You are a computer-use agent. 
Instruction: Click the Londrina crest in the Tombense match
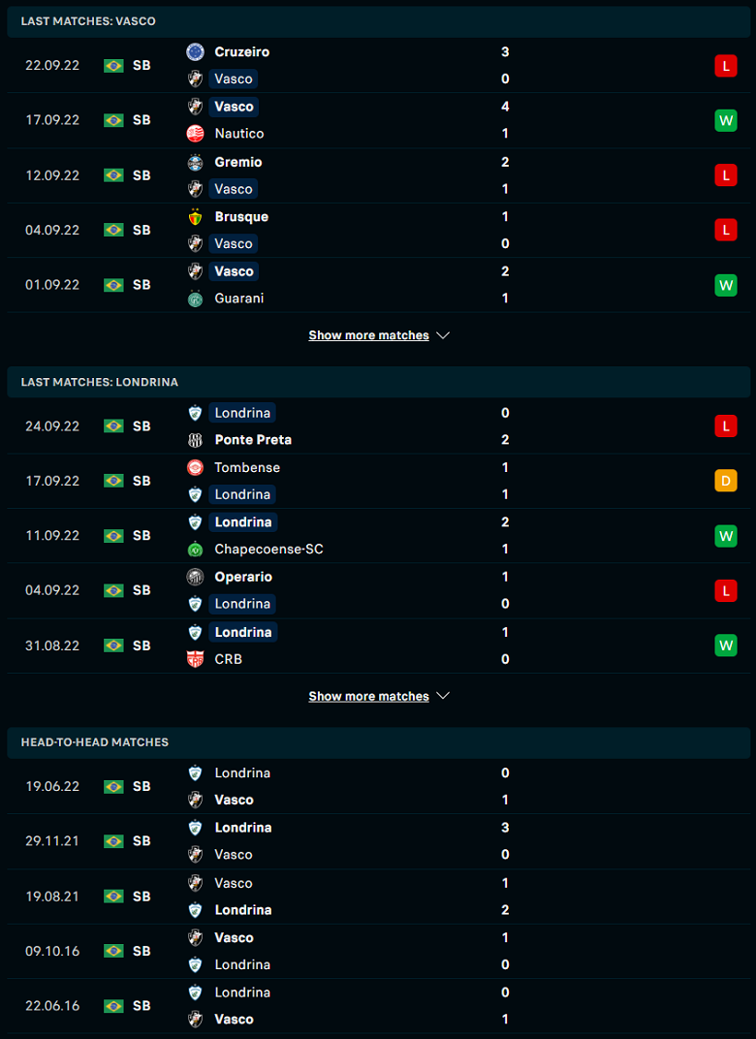[x=195, y=494]
